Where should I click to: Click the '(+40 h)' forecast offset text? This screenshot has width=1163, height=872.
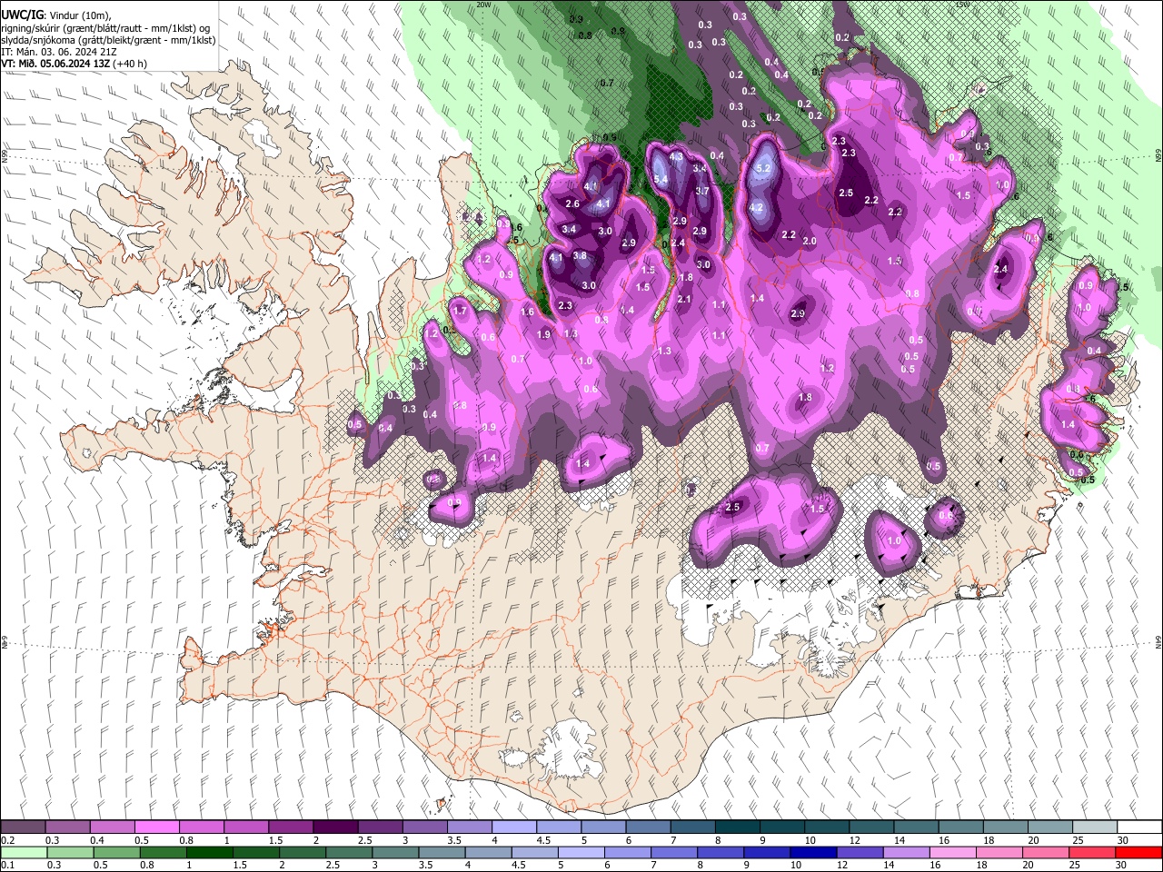coord(130,64)
